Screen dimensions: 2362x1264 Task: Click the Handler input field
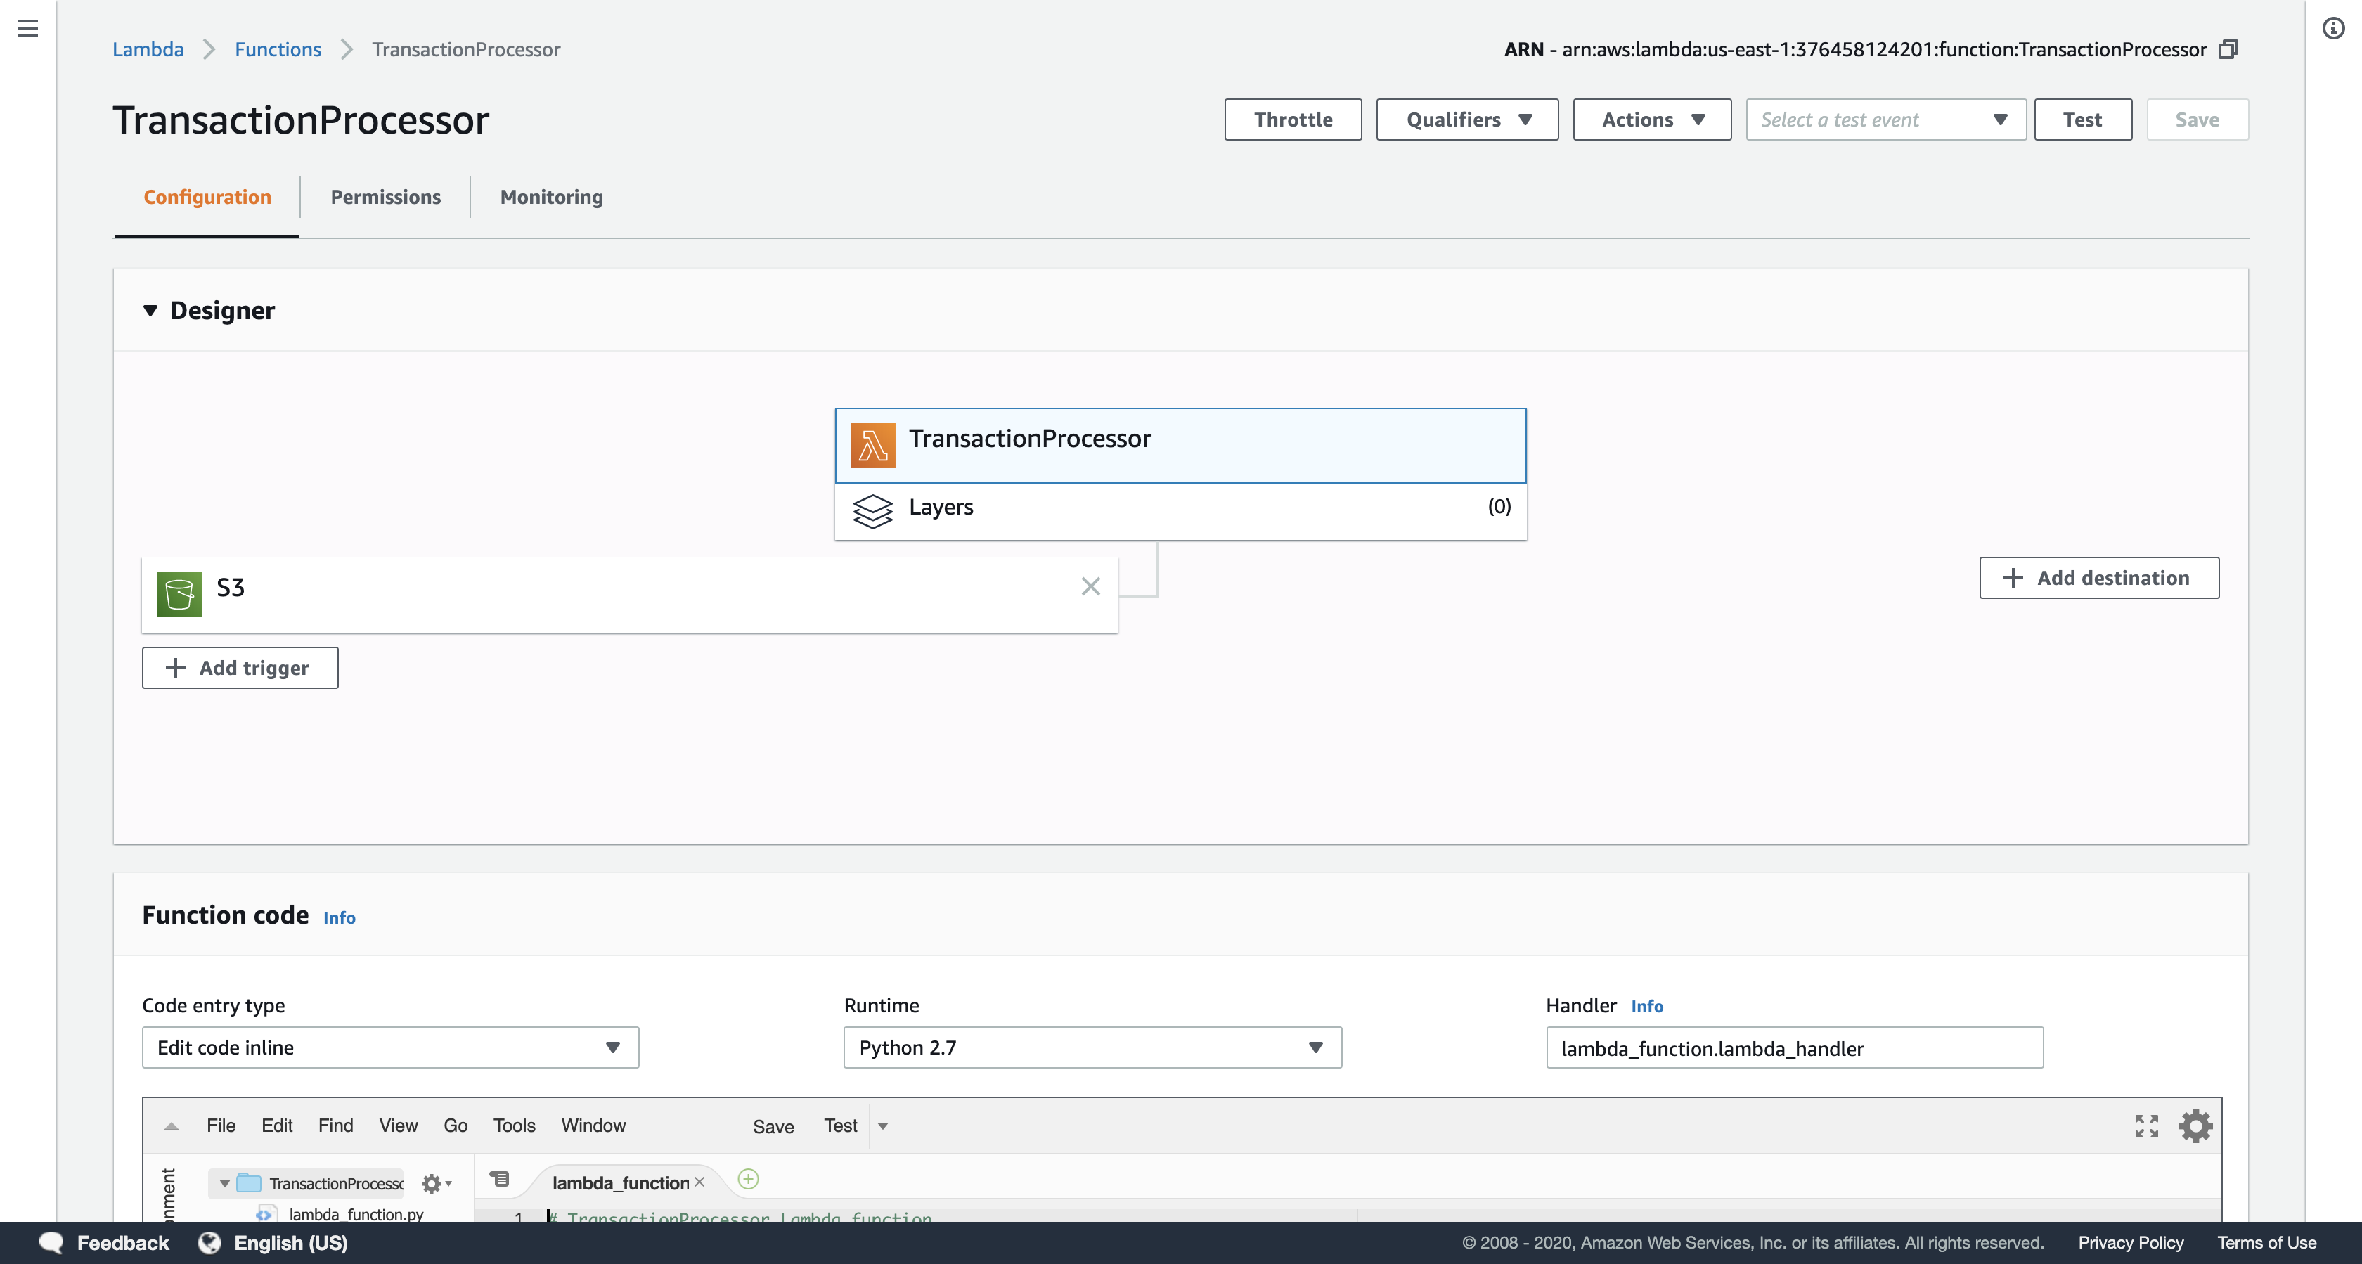(x=1793, y=1047)
